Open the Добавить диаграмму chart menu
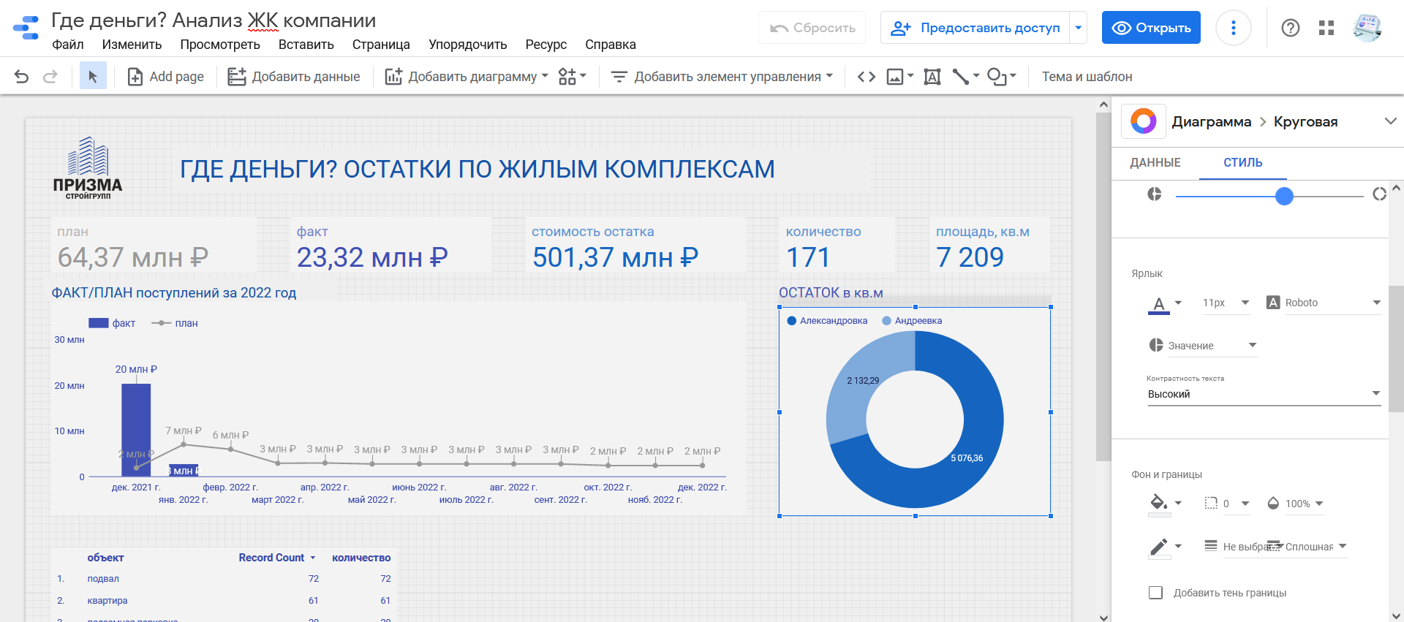 pos(467,76)
